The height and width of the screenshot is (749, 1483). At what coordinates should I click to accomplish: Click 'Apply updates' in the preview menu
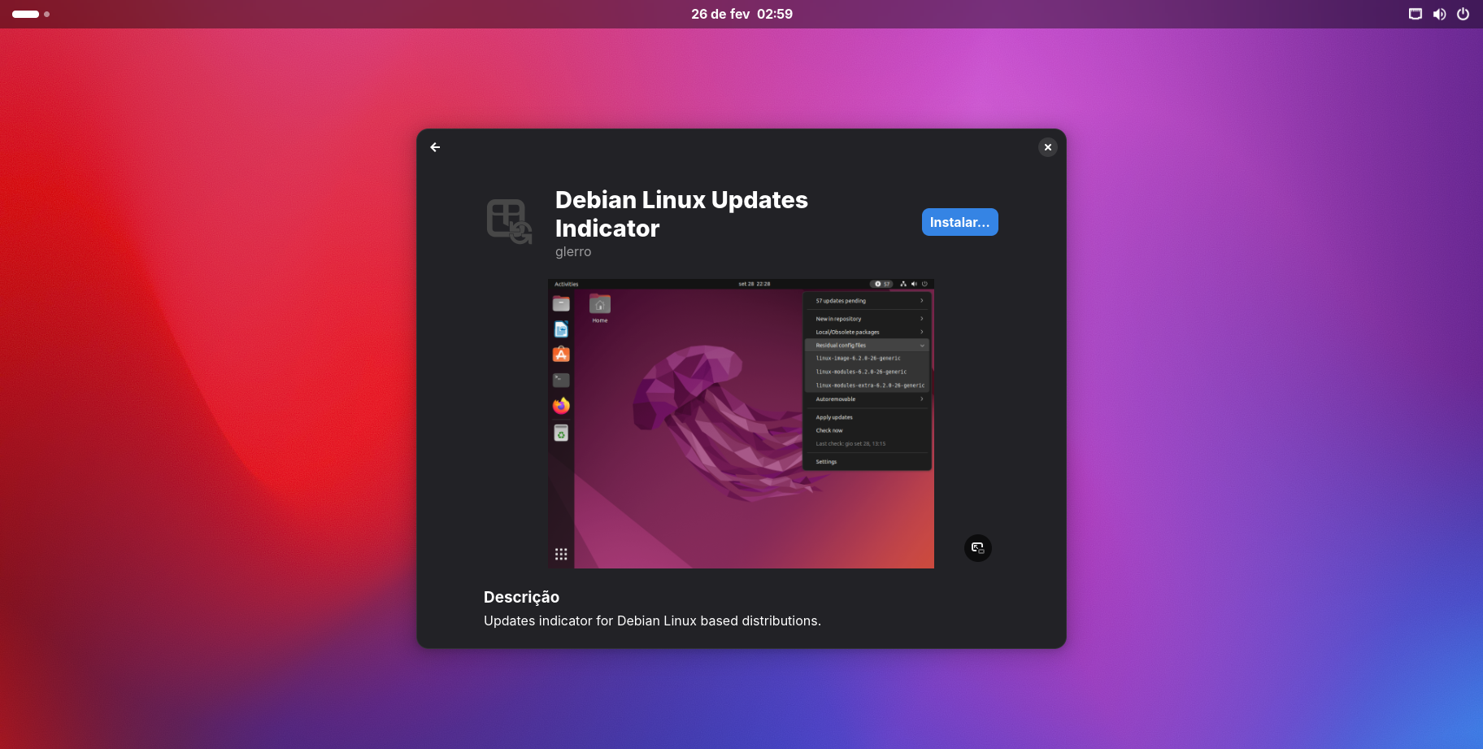[x=834, y=417]
